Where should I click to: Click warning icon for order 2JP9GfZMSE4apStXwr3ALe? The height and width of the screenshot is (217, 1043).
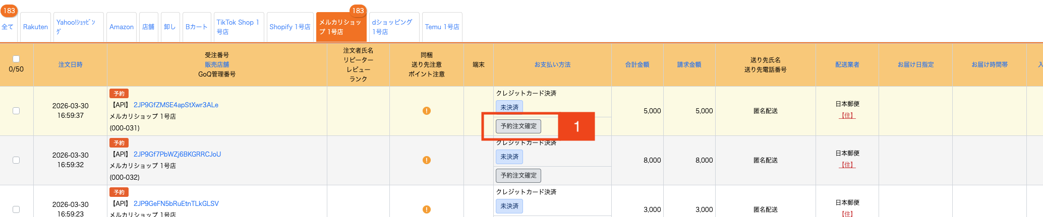427,111
